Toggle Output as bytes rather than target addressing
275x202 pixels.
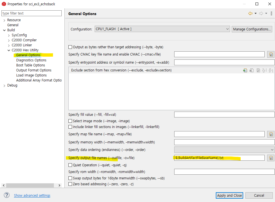pyautogui.click(x=70, y=47)
